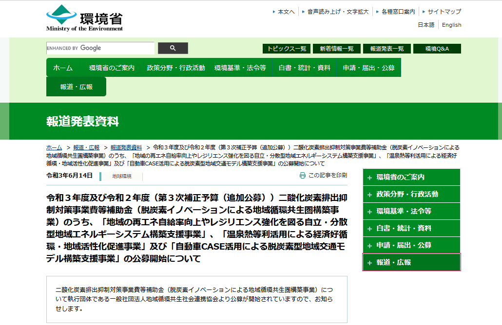Focus the Google enhanced search field

point(100,48)
